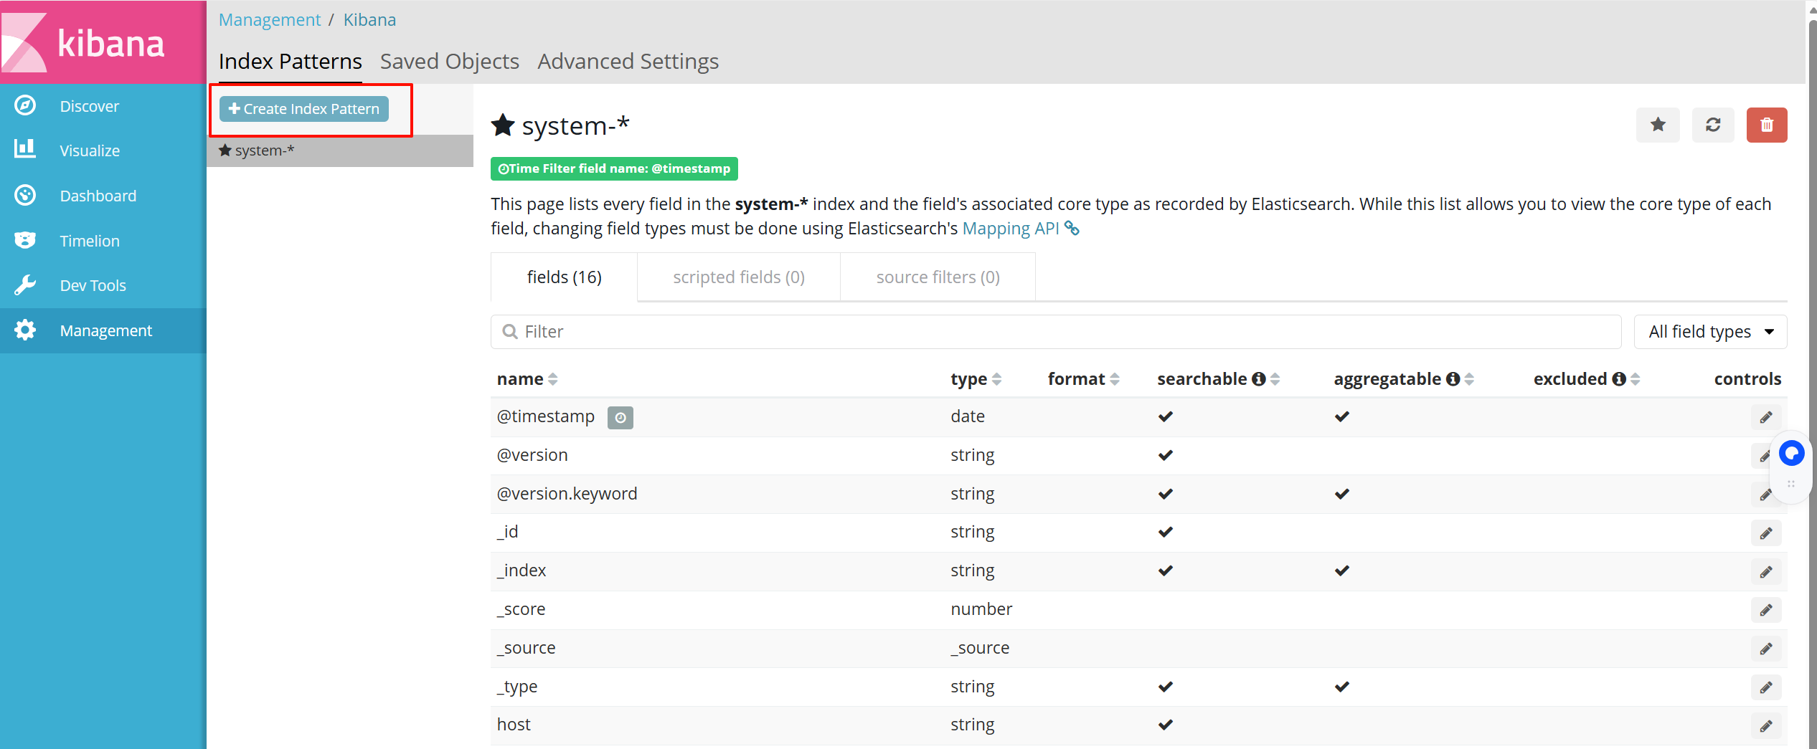The width and height of the screenshot is (1817, 749).
Task: Edit the host field pencil
Action: pyautogui.click(x=1766, y=726)
